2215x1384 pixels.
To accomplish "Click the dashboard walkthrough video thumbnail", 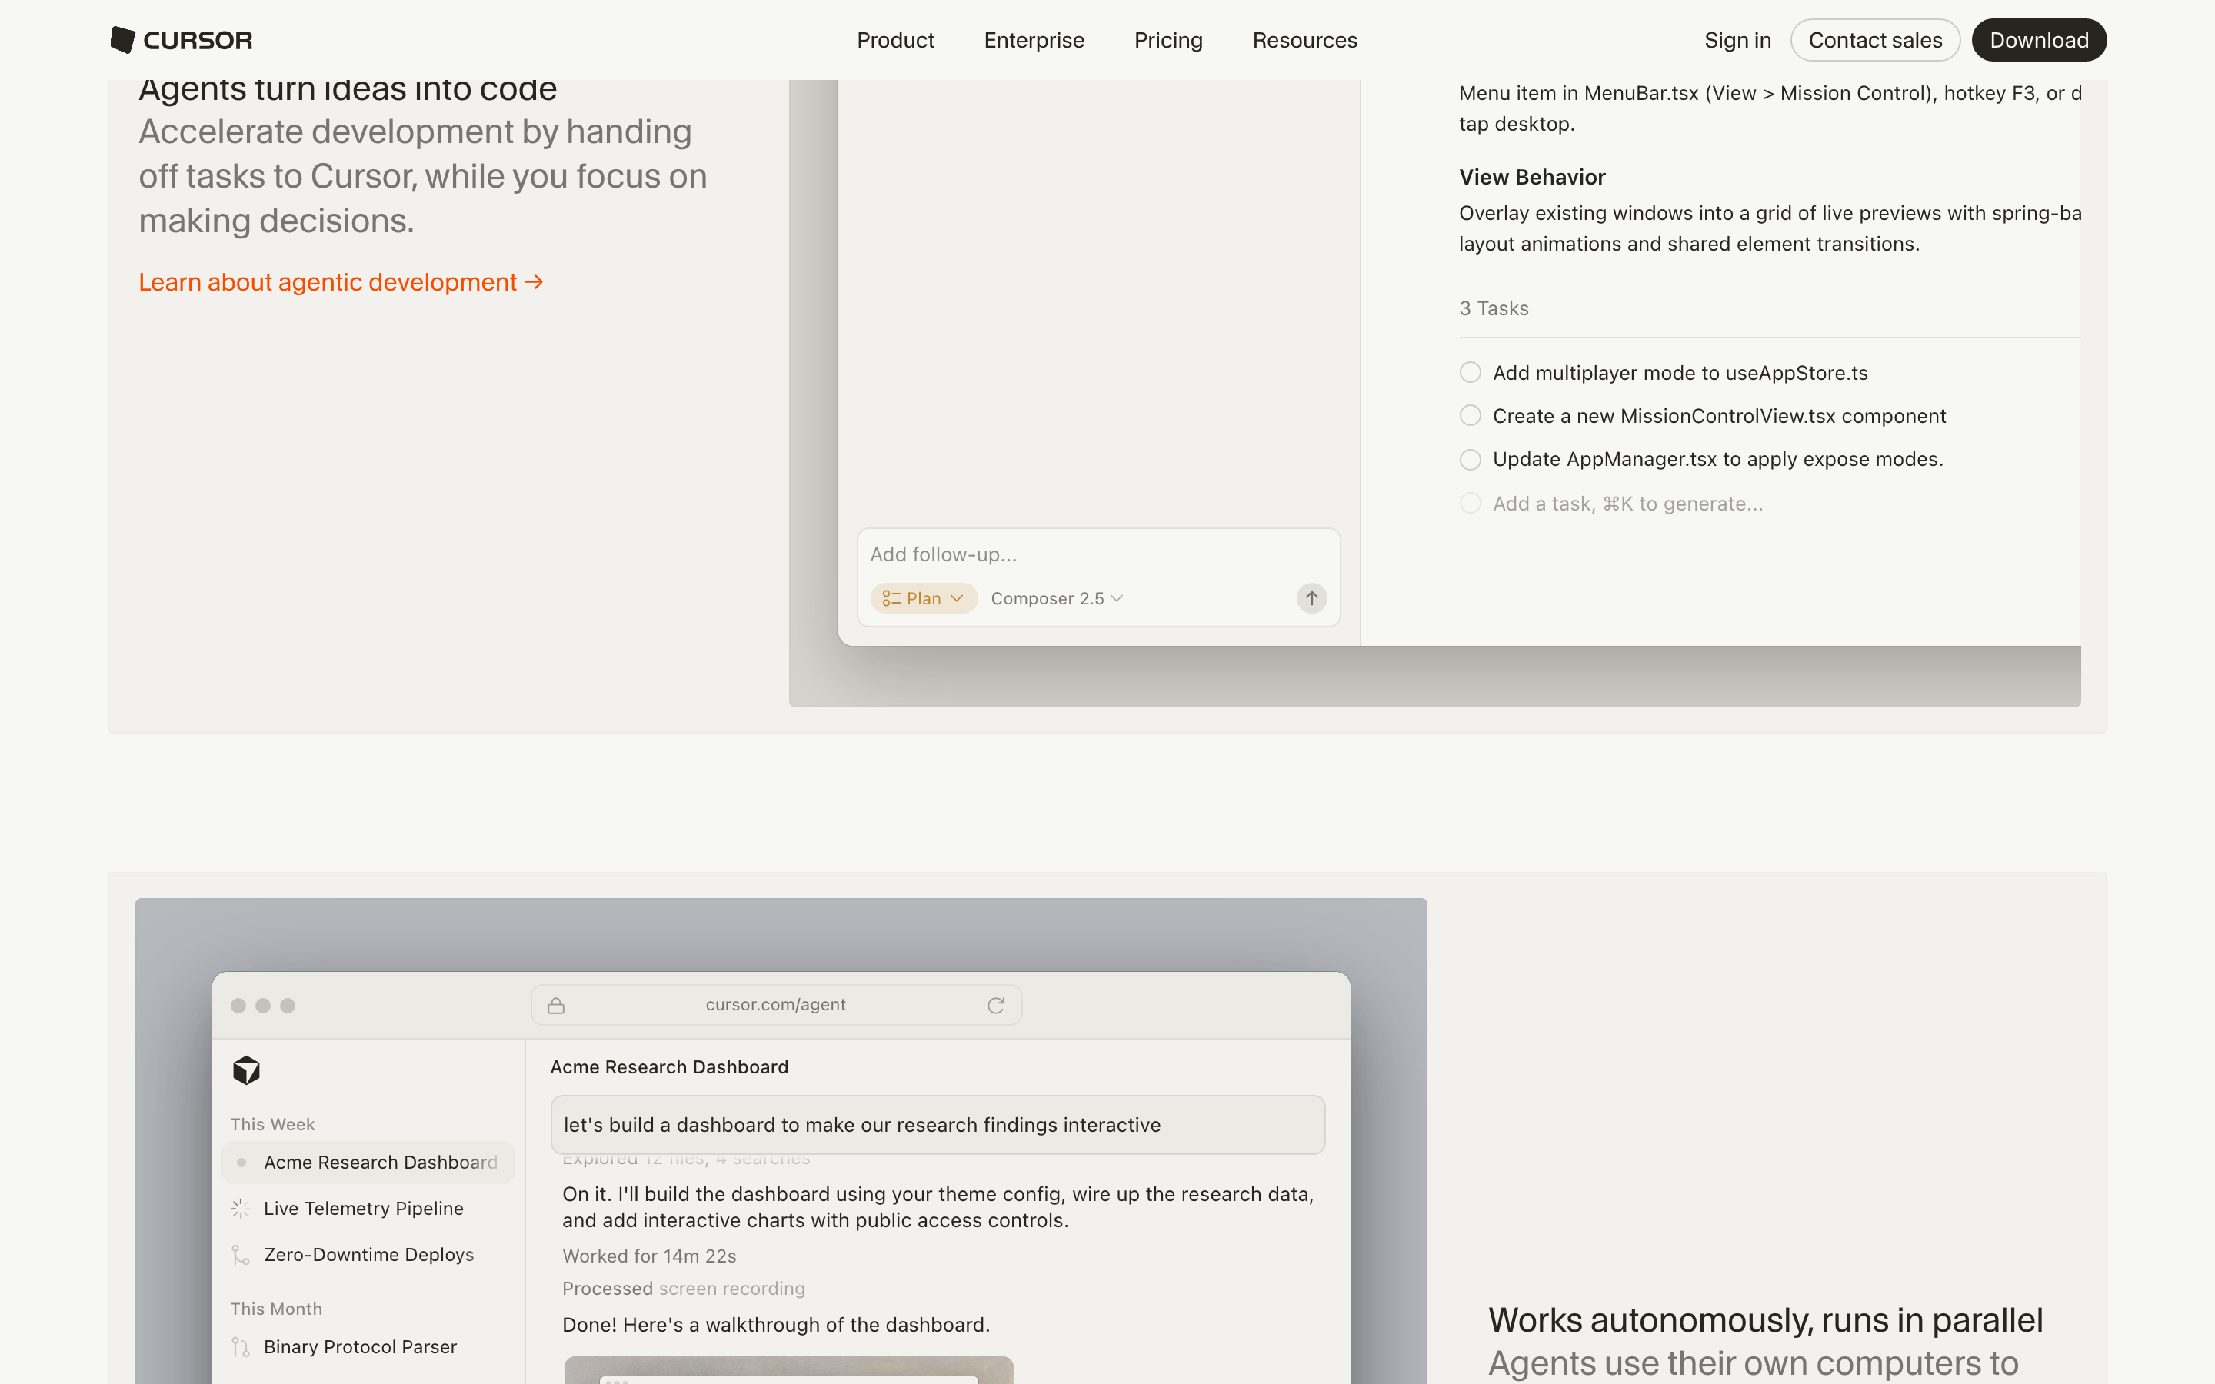I will click(x=788, y=1370).
